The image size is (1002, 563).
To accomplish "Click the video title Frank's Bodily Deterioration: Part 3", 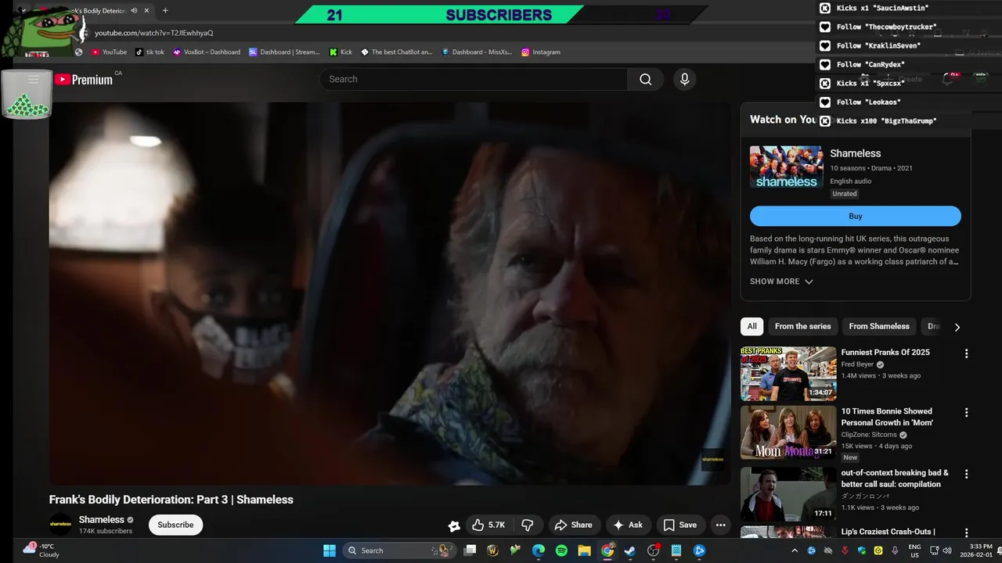I will (171, 500).
